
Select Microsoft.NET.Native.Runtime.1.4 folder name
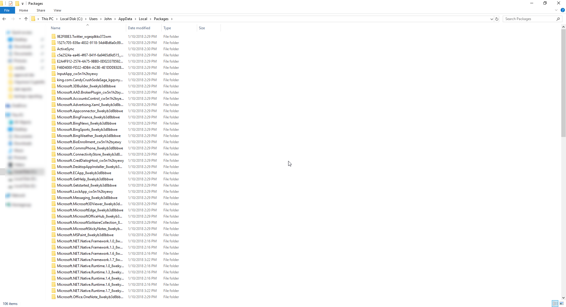tap(90, 278)
